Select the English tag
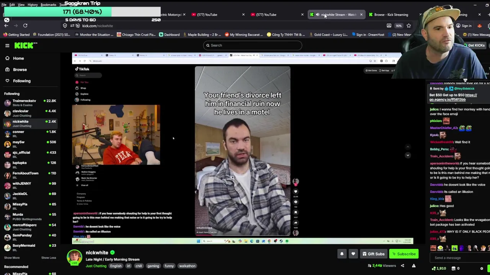Screen dimensions: 490x275 [116, 266]
